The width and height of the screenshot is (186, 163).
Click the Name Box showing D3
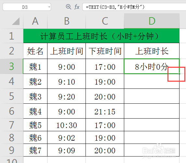coord(27,7)
